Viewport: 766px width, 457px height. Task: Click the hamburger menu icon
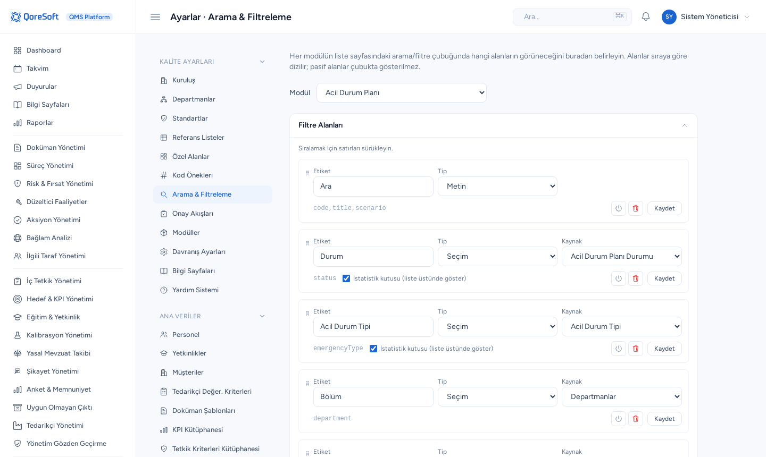[155, 17]
